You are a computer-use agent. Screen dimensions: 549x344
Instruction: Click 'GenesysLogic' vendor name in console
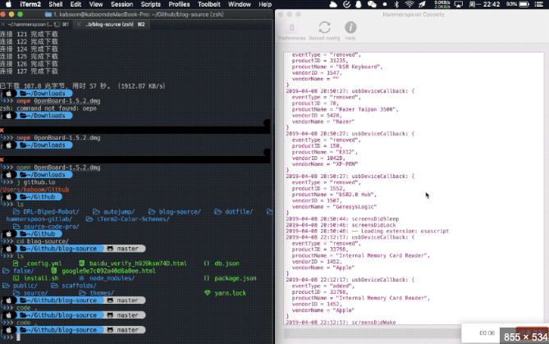[355, 207]
